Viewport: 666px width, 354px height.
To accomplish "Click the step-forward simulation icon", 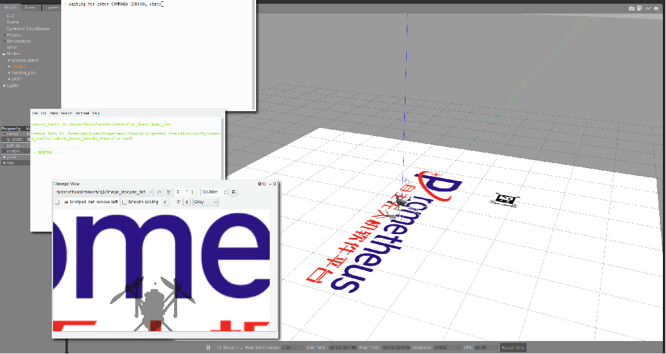I will [219, 348].
